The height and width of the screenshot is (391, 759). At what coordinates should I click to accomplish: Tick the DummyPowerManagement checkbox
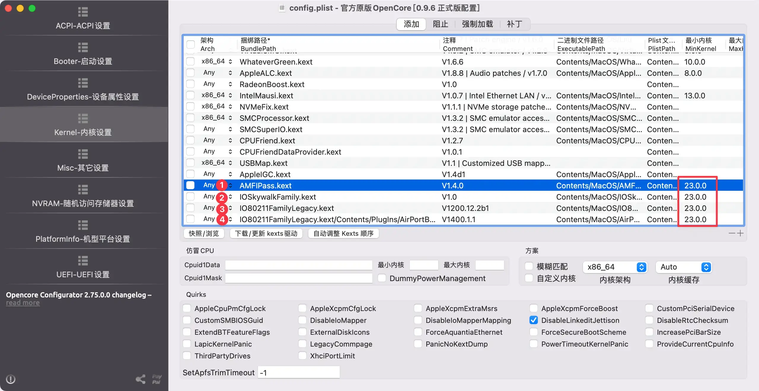pos(382,278)
